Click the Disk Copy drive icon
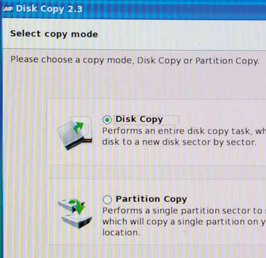Image resolution: width=266 pixels, height=258 pixels. 75,133
